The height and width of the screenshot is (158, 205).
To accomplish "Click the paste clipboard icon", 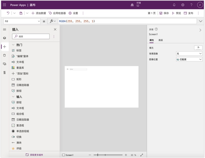I will point(21,13).
